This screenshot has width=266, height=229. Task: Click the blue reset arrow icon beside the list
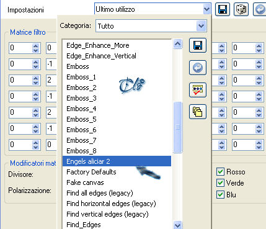198,68
